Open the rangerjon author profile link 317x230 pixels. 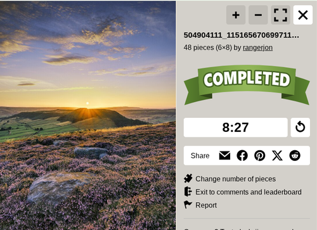257,48
